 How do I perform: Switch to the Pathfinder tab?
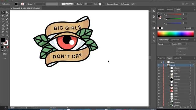click(185, 40)
